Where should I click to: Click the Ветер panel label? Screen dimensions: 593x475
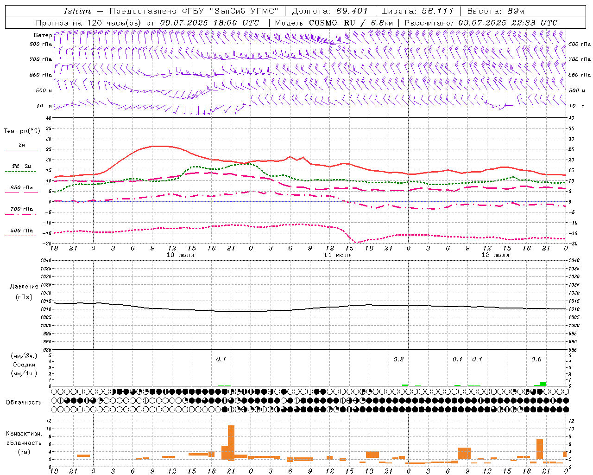click(43, 35)
